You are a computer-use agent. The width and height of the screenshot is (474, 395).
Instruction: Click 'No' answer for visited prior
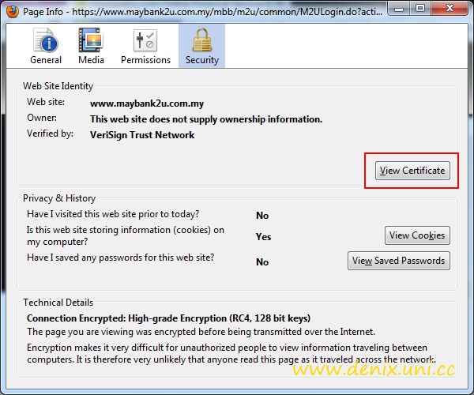coord(262,216)
